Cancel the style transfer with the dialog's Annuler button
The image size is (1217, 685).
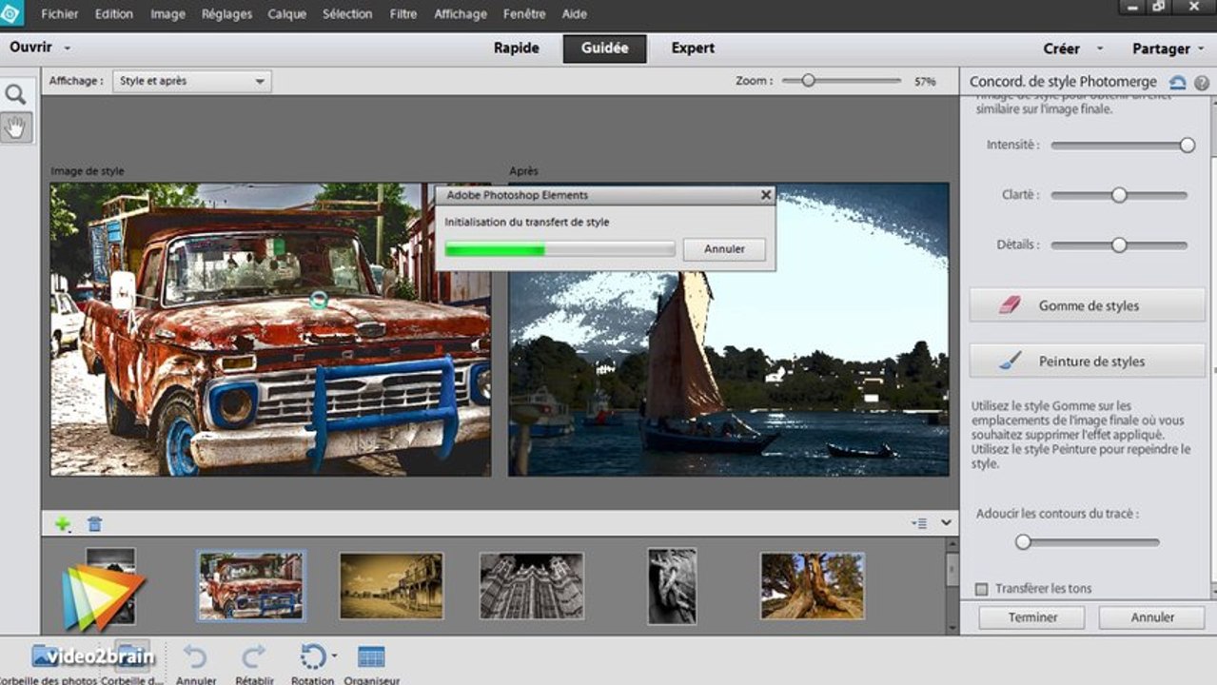[724, 249]
